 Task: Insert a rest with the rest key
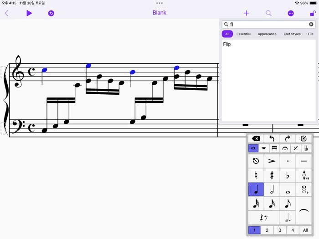tap(264, 218)
